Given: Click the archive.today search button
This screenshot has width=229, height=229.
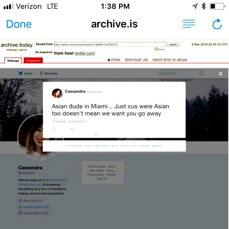Looking at the screenshot, I should pyautogui.click(x=173, y=44).
